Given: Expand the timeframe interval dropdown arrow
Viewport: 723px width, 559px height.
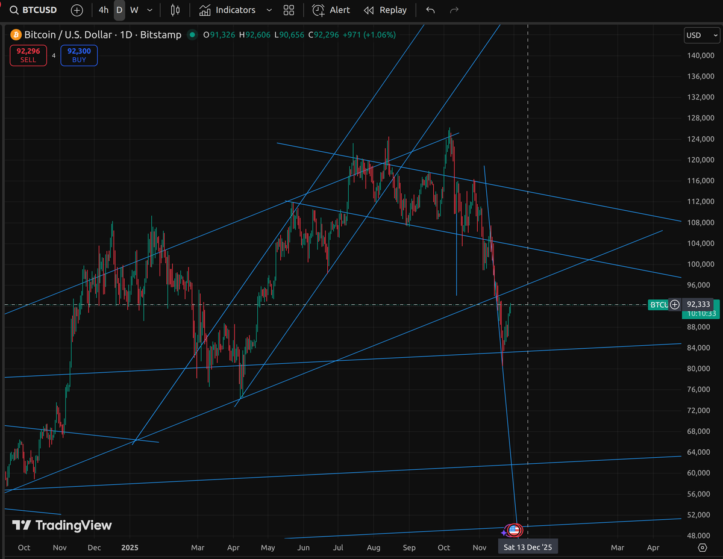Looking at the screenshot, I should pyautogui.click(x=149, y=10).
